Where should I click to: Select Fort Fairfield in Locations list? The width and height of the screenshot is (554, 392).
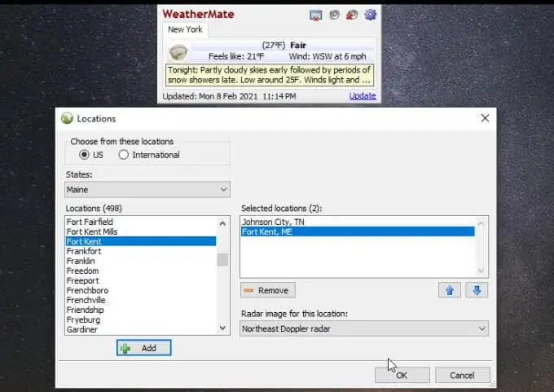141,222
